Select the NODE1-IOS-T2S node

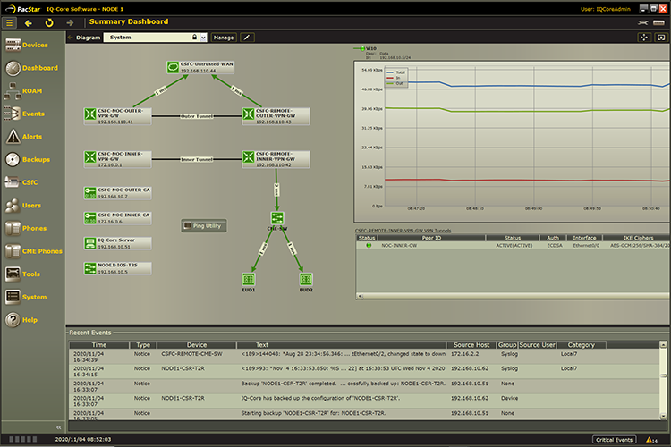point(118,268)
